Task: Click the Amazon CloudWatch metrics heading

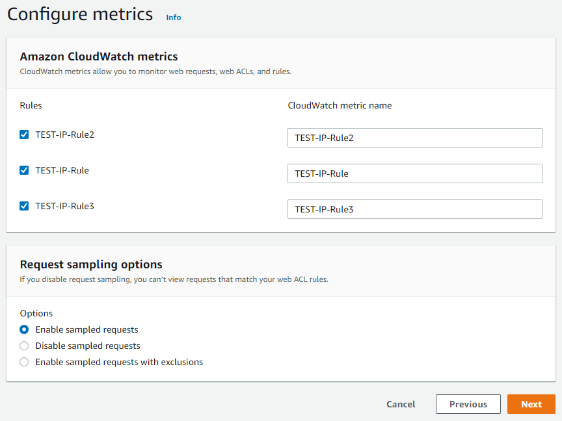Action: point(99,57)
